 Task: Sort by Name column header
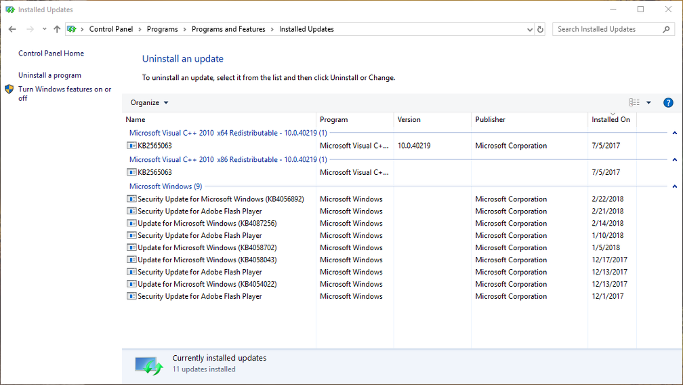(x=219, y=119)
